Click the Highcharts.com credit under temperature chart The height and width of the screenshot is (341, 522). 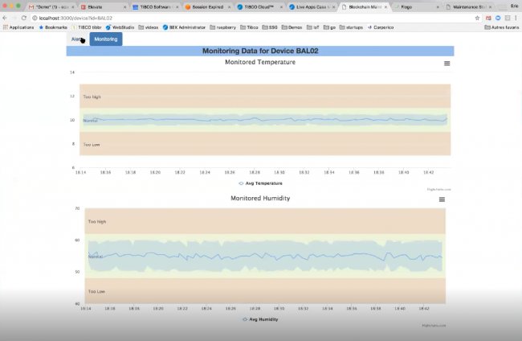(x=438, y=189)
